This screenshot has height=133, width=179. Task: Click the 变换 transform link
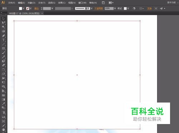click(x=149, y=9)
